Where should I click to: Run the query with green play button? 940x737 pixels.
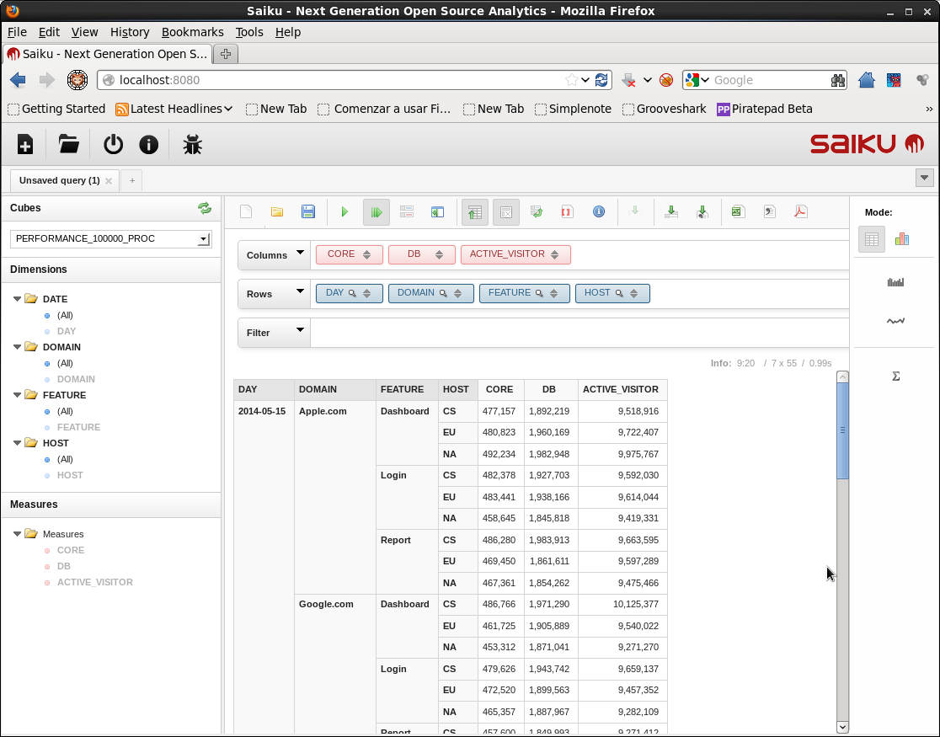click(344, 212)
